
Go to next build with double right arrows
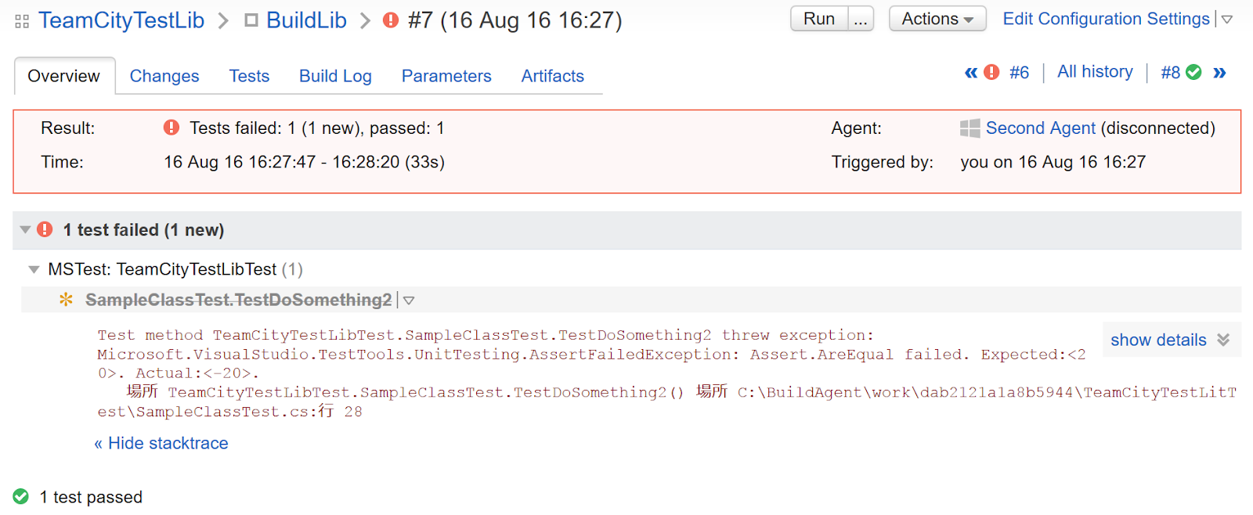pos(1219,73)
